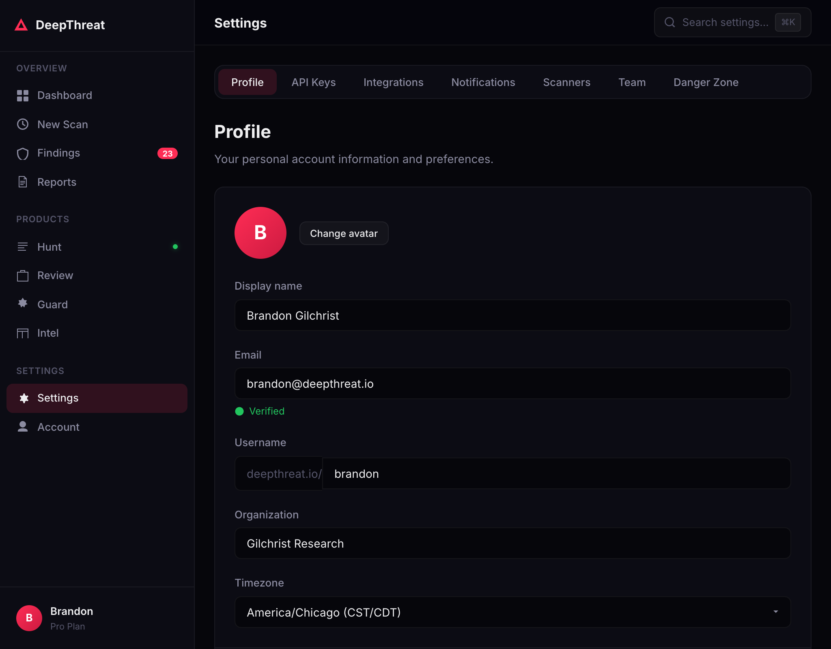Click the DeepThreat triangle logo icon
This screenshot has height=649, width=831.
point(21,25)
